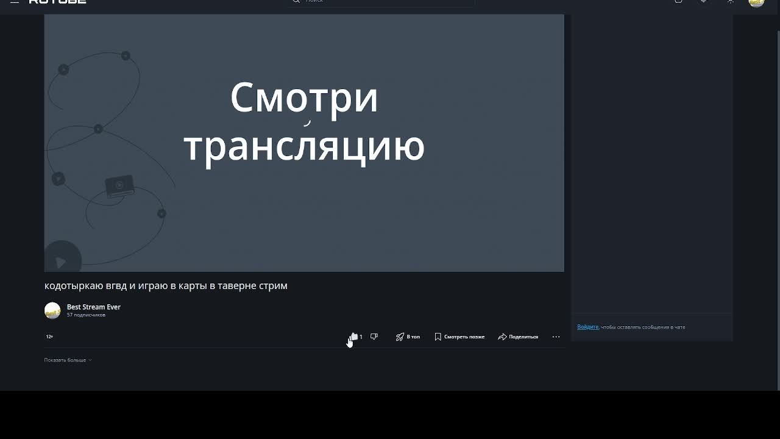
Task: Click the 'Смотри трансляцию' video player area
Action: click(304, 143)
